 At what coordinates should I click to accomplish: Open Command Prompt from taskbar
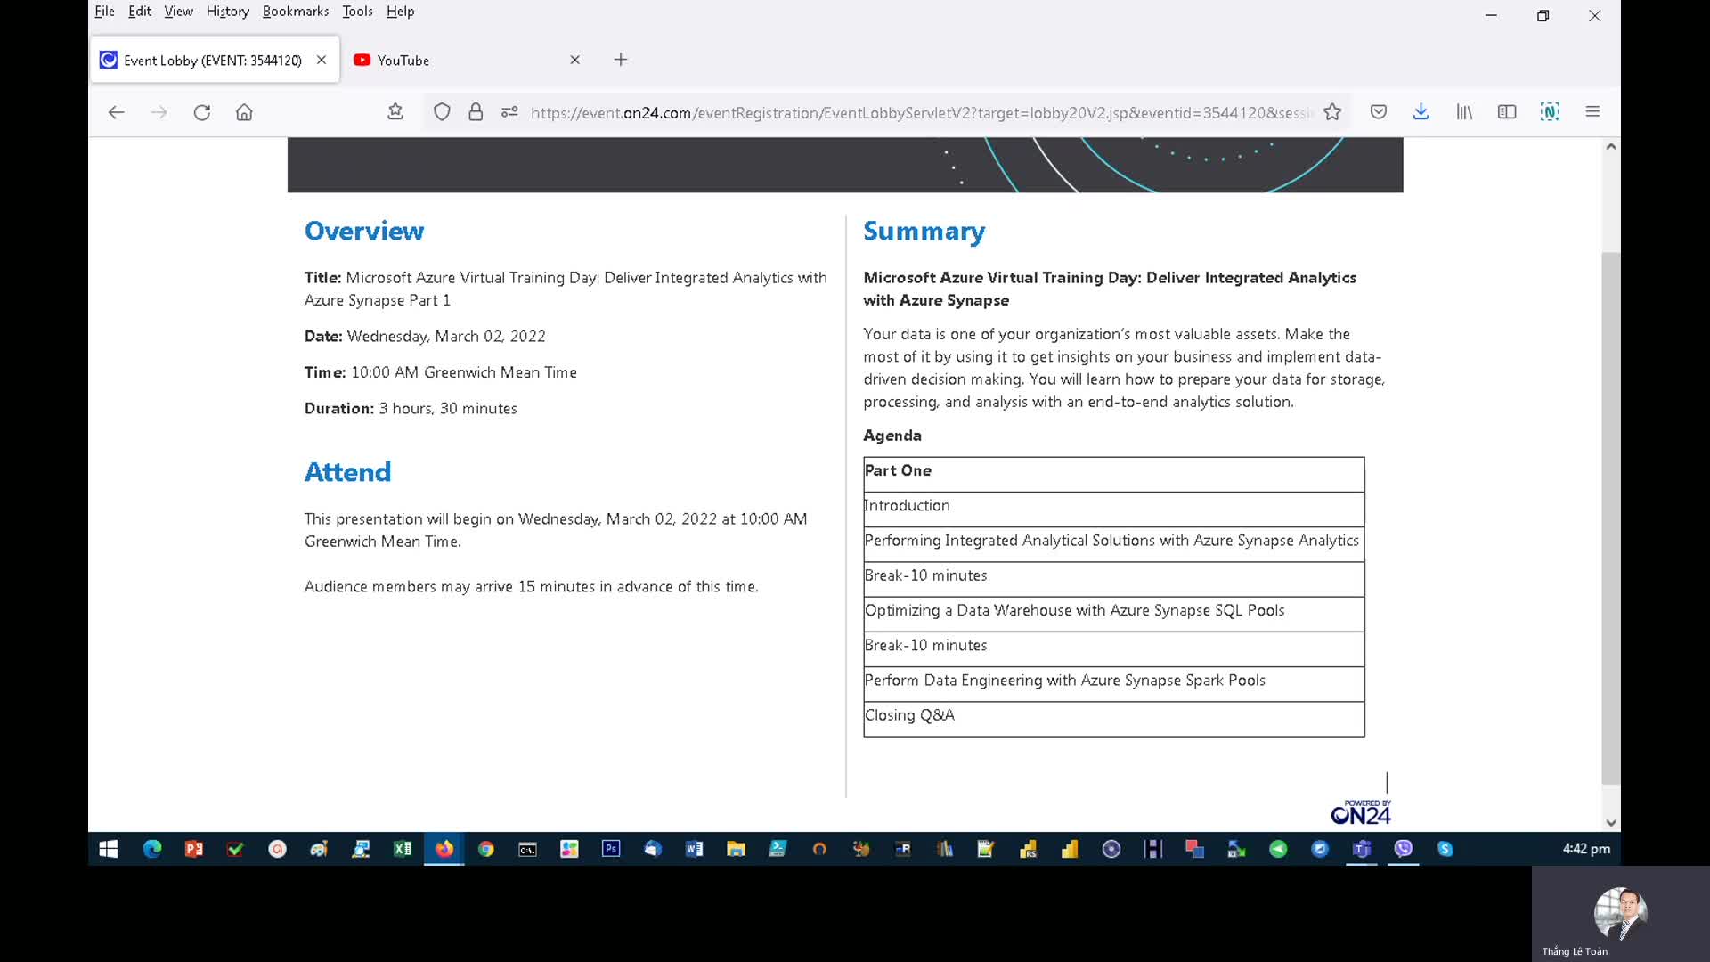(x=527, y=849)
